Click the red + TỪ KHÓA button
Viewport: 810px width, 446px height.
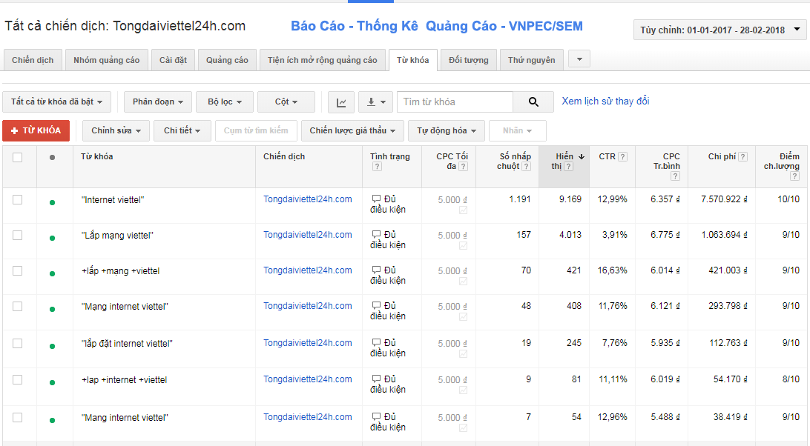click(x=36, y=130)
